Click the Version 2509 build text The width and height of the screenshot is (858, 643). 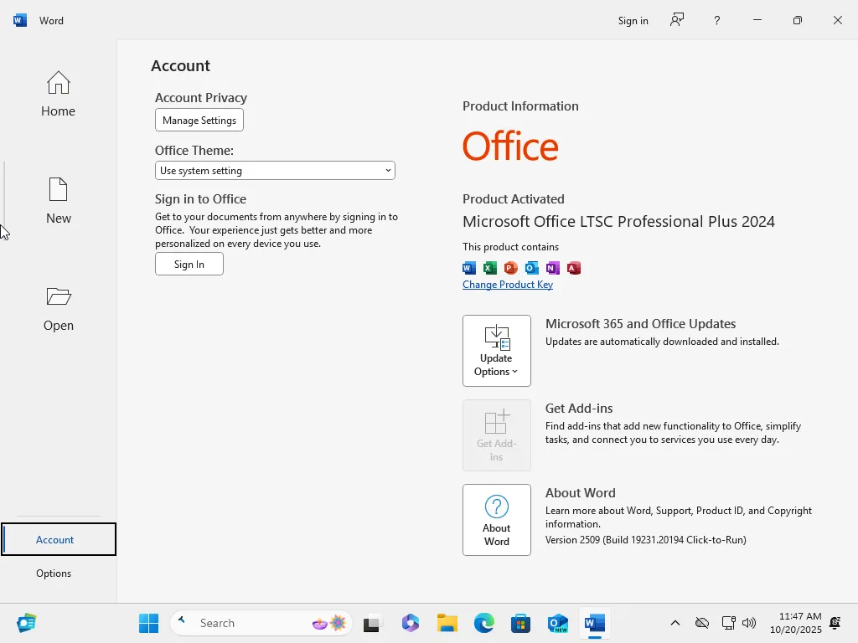pos(646,540)
